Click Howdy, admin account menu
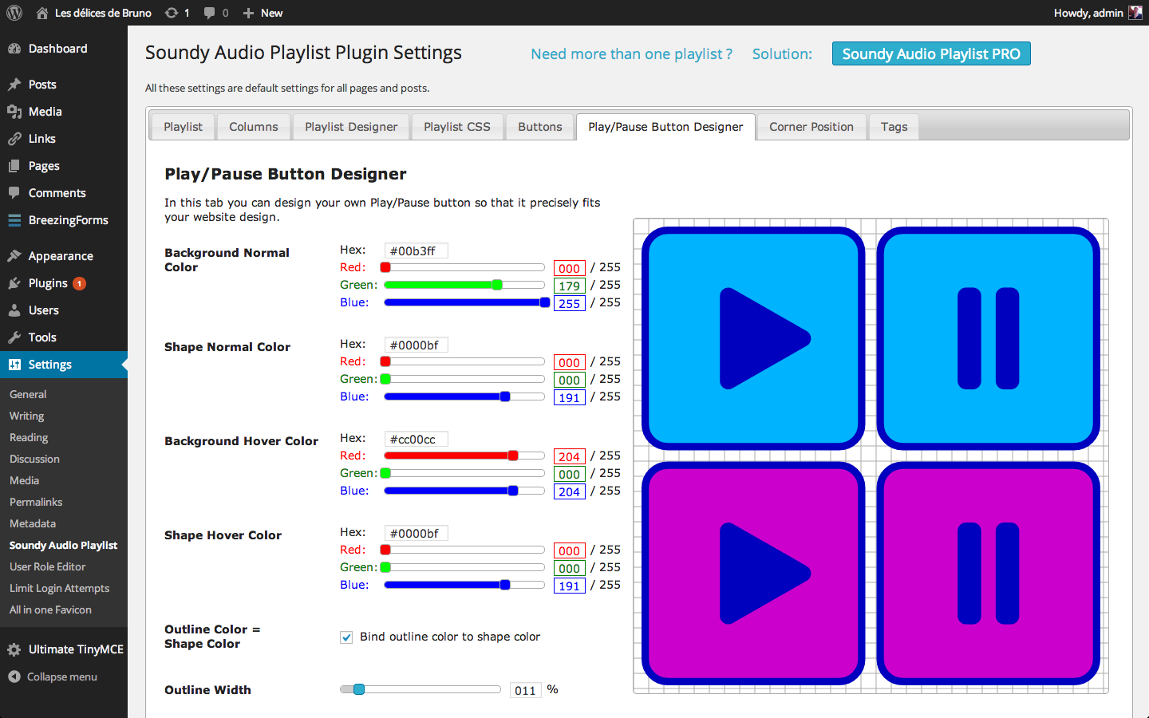 pyautogui.click(x=1098, y=13)
